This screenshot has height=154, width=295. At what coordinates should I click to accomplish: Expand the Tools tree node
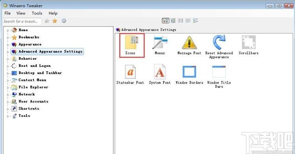point(8,116)
